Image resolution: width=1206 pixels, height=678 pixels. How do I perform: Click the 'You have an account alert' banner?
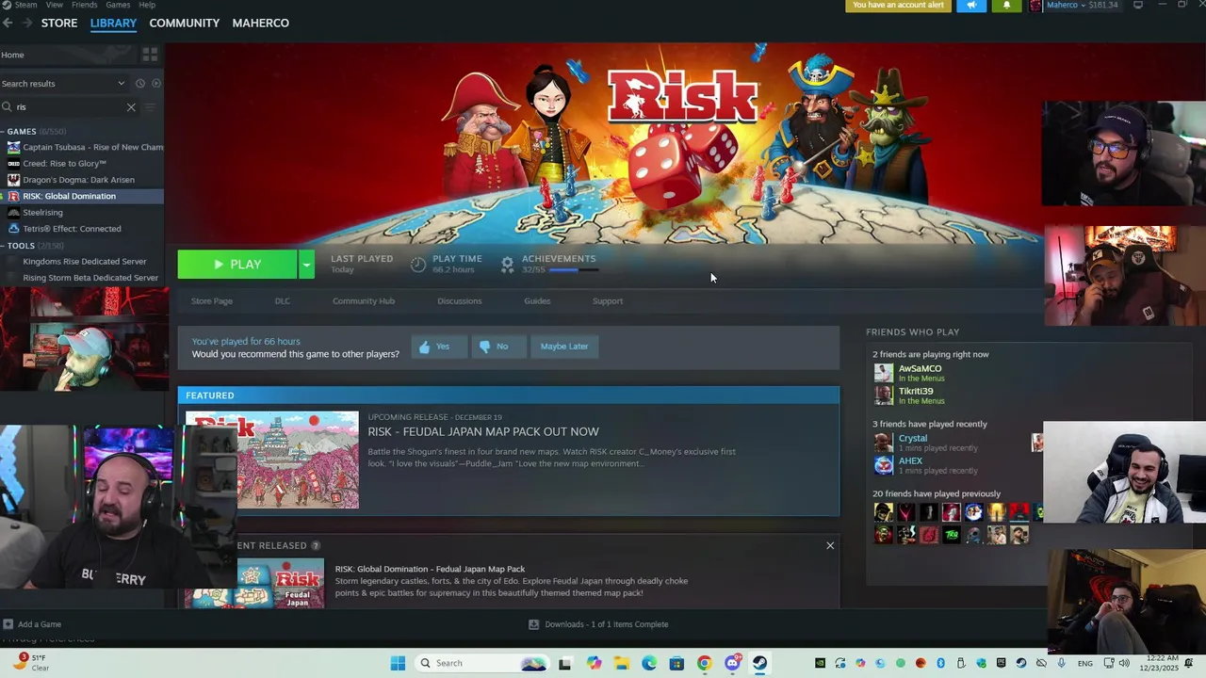pyautogui.click(x=898, y=6)
